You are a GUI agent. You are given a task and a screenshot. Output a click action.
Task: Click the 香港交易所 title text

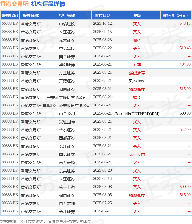(x=14, y=4)
